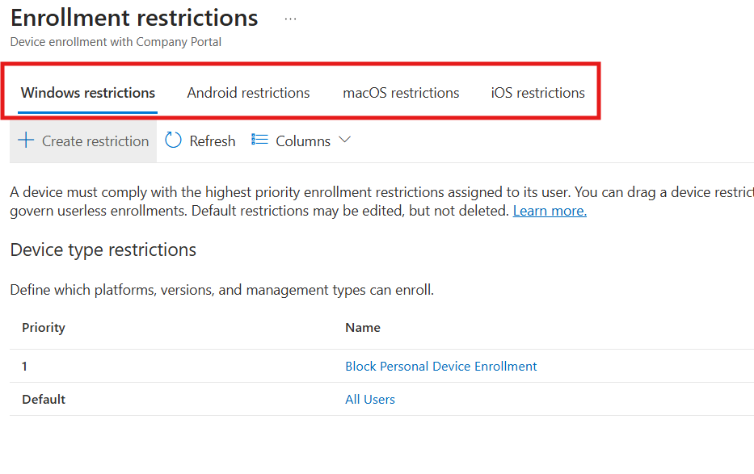The width and height of the screenshot is (754, 474).
Task: Select the Windows restrictions tab
Action: (88, 93)
